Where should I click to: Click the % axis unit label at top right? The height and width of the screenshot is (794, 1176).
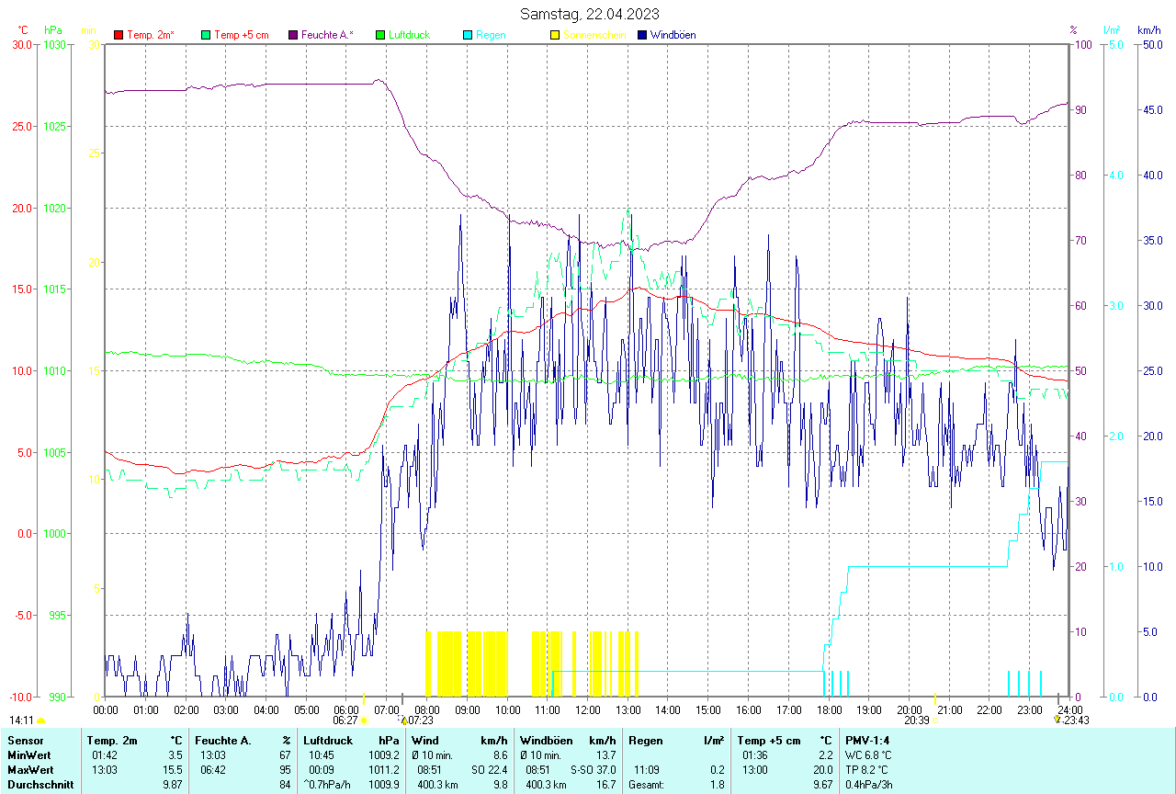[1073, 30]
